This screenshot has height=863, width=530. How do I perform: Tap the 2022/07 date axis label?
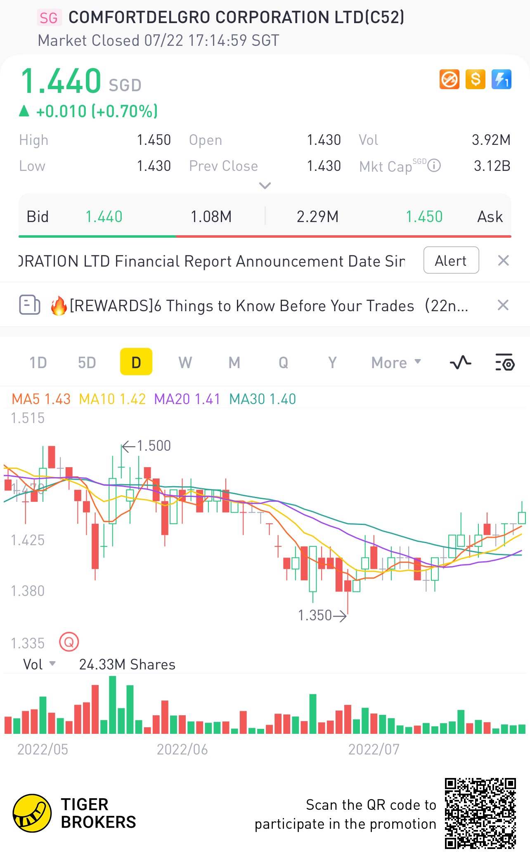pyautogui.click(x=374, y=750)
